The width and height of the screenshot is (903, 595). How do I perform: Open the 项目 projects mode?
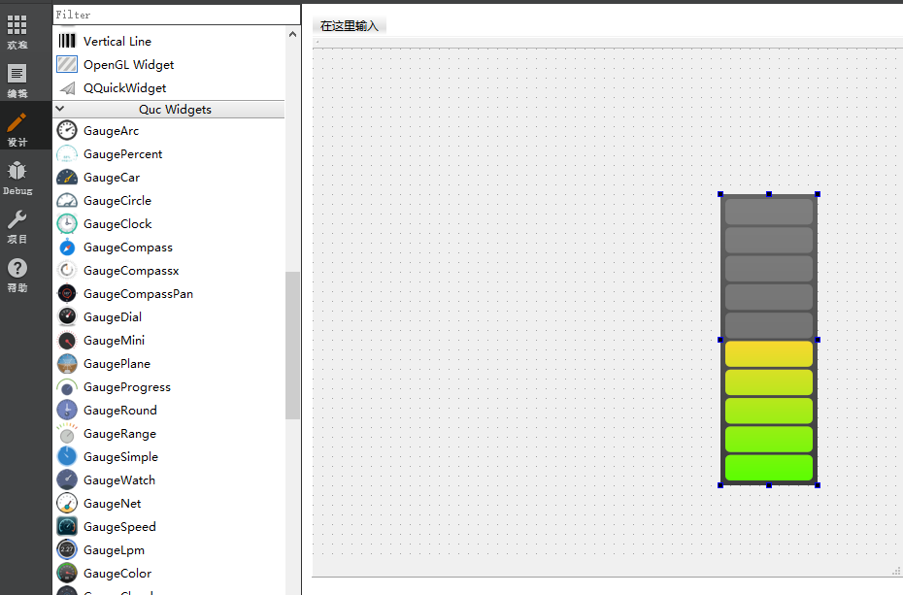pos(17,226)
